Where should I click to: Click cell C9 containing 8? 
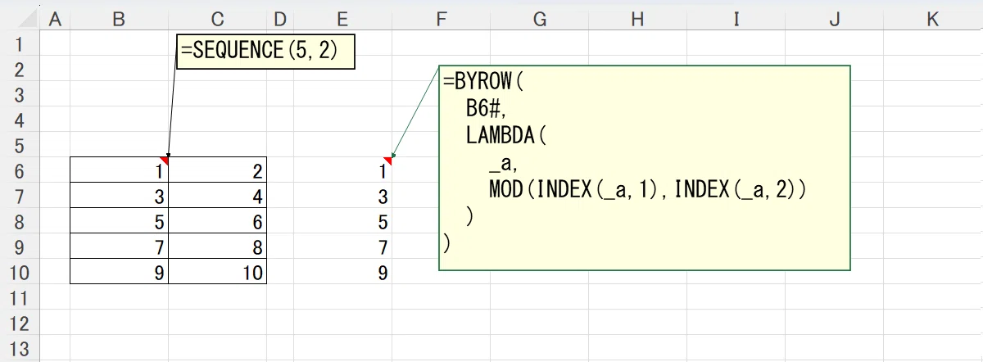point(218,247)
